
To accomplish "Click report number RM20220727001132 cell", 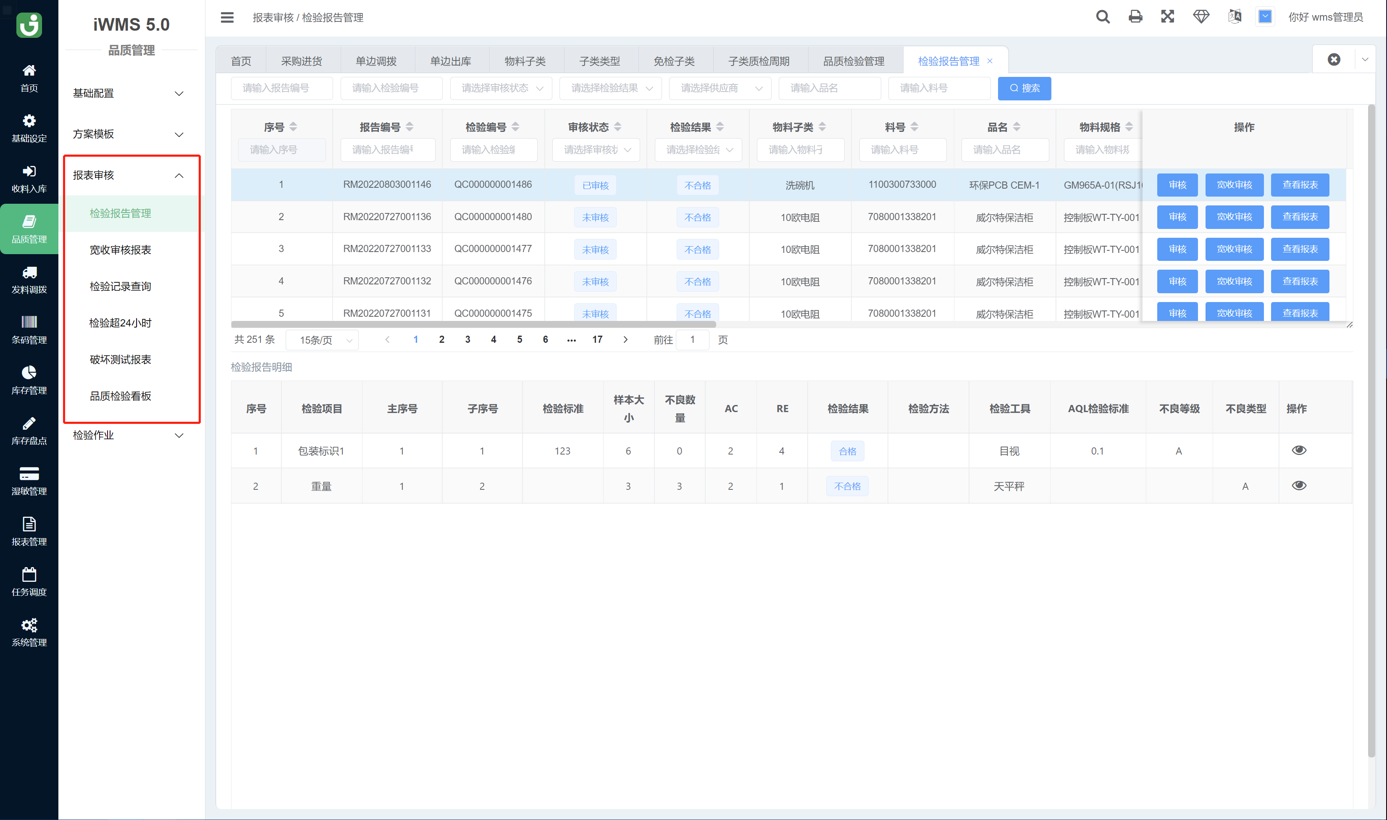I will click(x=387, y=281).
